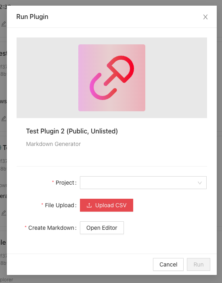The width and height of the screenshot is (222, 283).
Task: Click the Markdown Generator subtitle text
Action: click(x=53, y=144)
